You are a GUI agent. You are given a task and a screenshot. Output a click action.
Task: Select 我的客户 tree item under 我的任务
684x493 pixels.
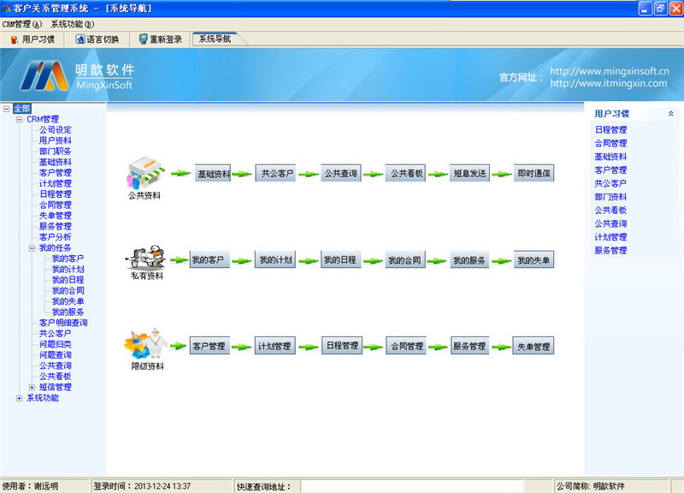click(68, 258)
